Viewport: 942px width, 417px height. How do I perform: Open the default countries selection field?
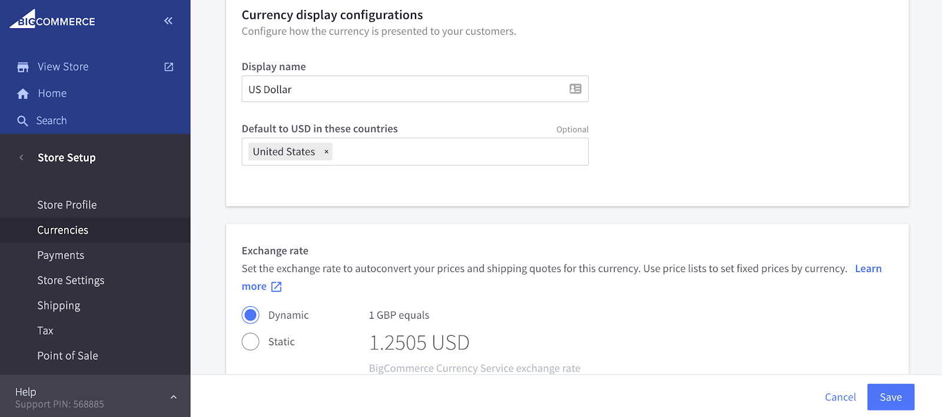click(459, 152)
